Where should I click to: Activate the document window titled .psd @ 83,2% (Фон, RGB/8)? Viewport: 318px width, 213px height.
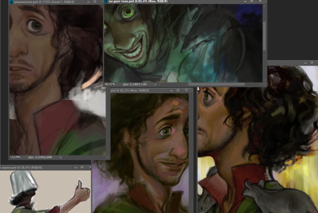(x=151, y=90)
